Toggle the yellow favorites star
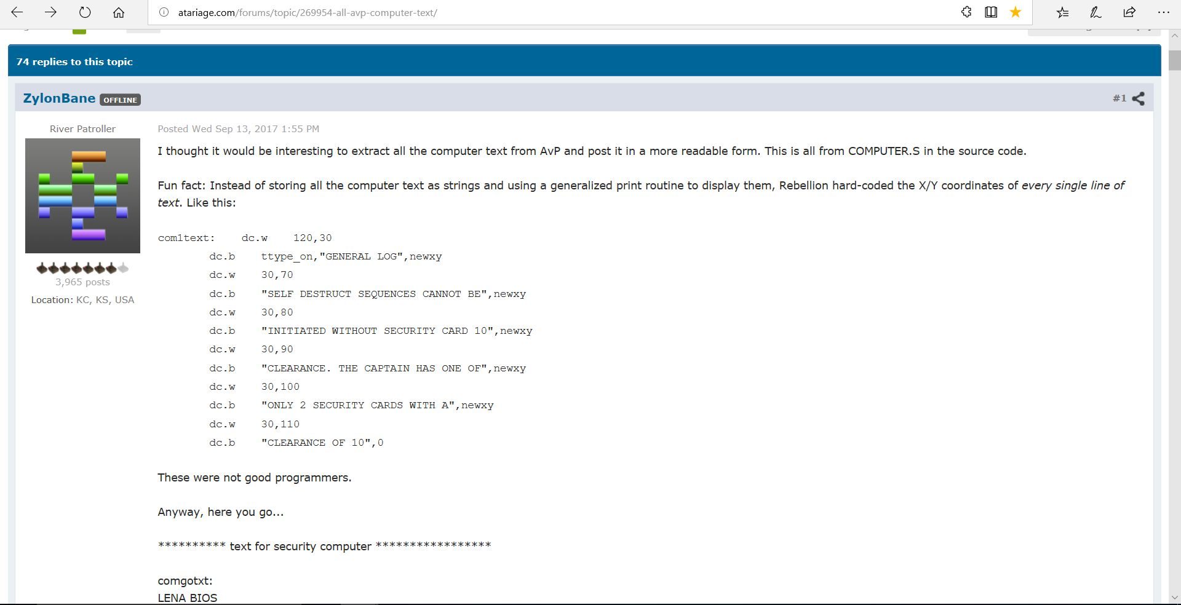The height and width of the screenshot is (605, 1181). (1016, 12)
